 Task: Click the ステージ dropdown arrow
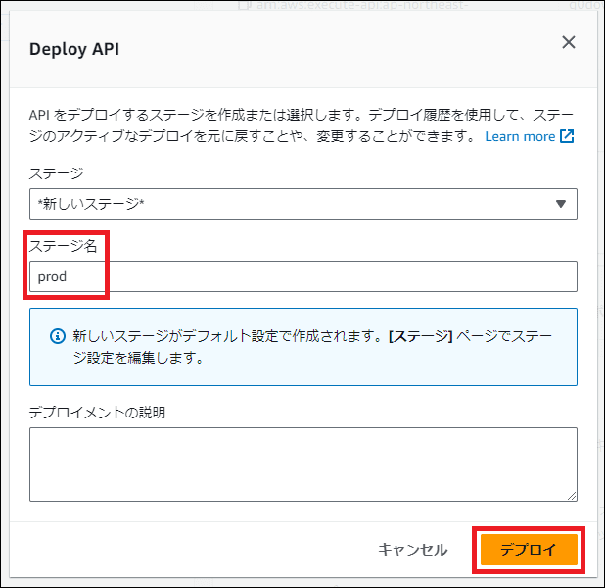pos(560,204)
